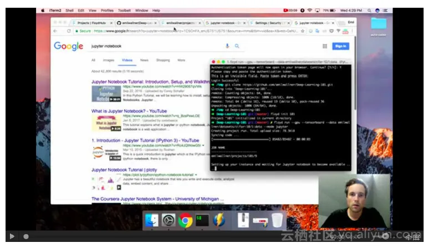Click the plotly tutorial result thumbnail

pos(106,183)
